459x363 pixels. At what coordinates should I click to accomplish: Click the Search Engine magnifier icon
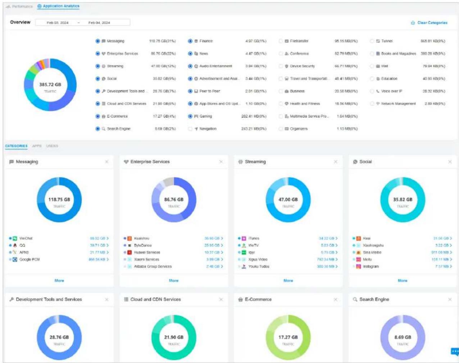[x=355, y=299]
